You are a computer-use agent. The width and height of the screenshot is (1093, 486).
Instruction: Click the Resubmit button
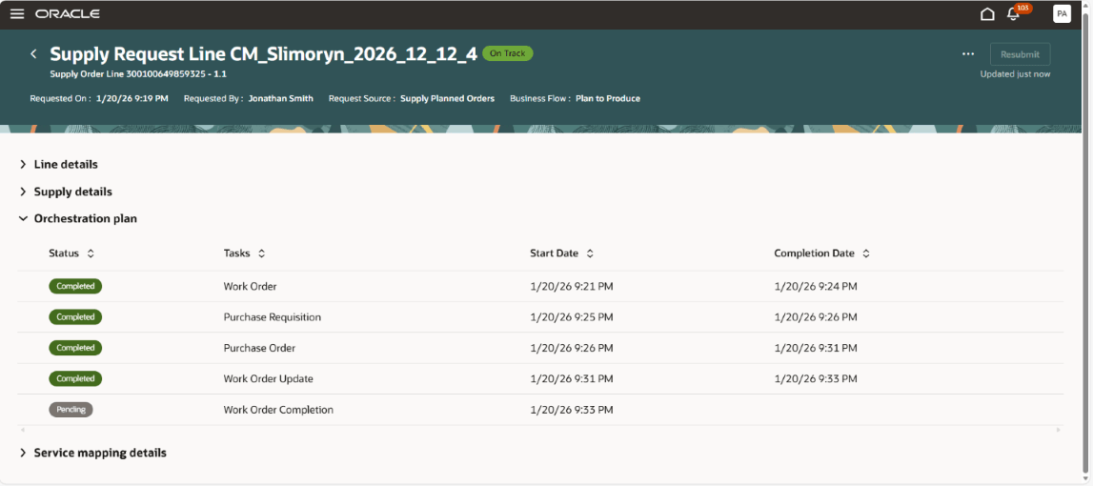[x=1020, y=53]
